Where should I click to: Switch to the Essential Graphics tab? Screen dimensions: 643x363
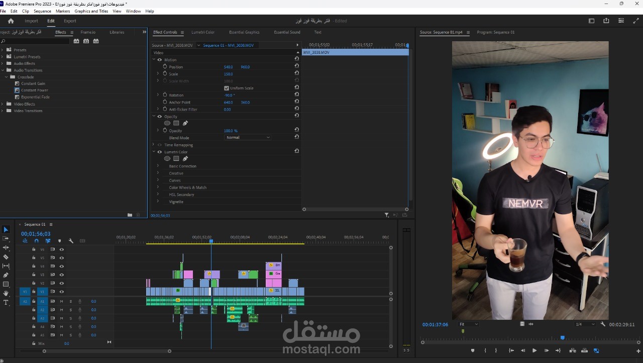pyautogui.click(x=244, y=32)
